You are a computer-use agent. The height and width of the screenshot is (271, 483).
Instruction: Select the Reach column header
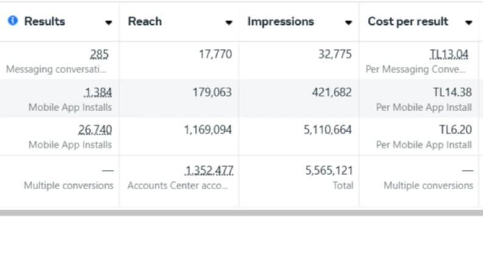pos(145,21)
